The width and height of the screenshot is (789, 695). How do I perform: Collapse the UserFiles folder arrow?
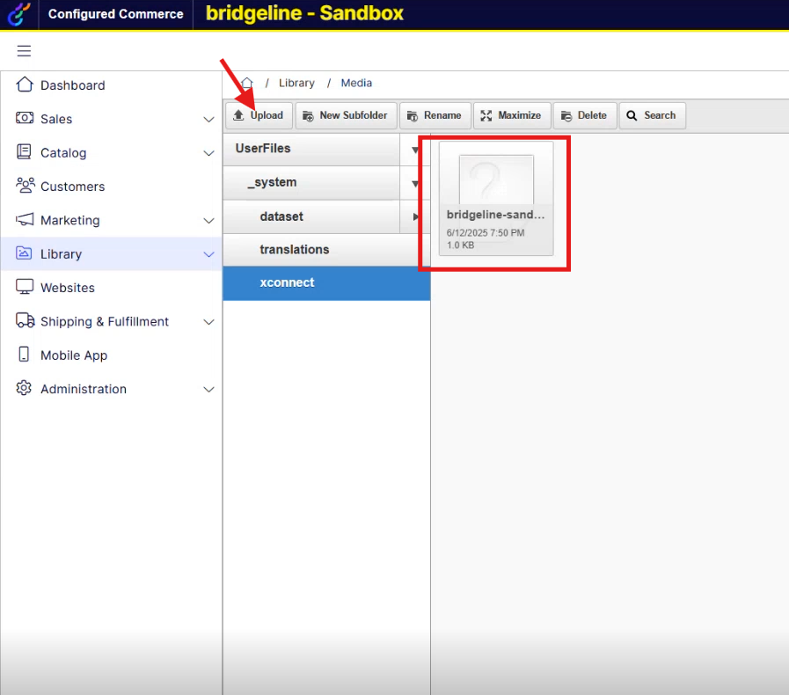point(414,150)
